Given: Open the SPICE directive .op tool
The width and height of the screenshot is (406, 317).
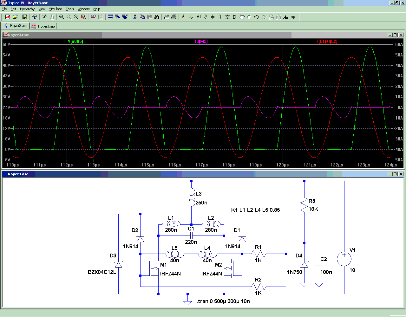Looking at the screenshot, I should point(293,17).
